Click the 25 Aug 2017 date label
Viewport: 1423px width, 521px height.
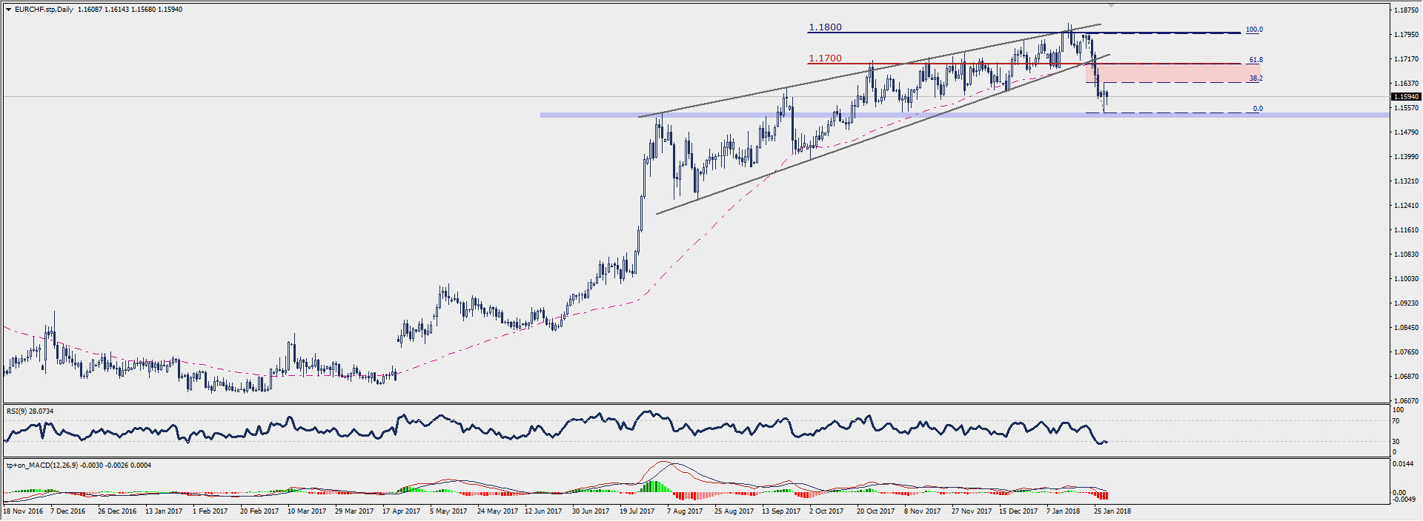pyautogui.click(x=734, y=511)
